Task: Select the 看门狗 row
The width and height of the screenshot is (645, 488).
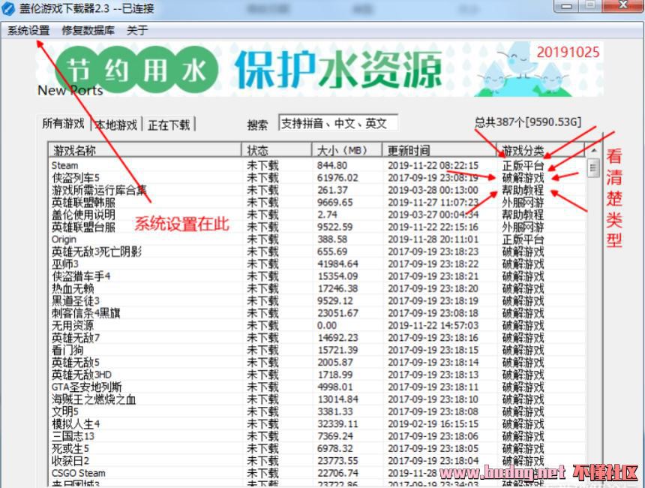Action: [x=316, y=351]
